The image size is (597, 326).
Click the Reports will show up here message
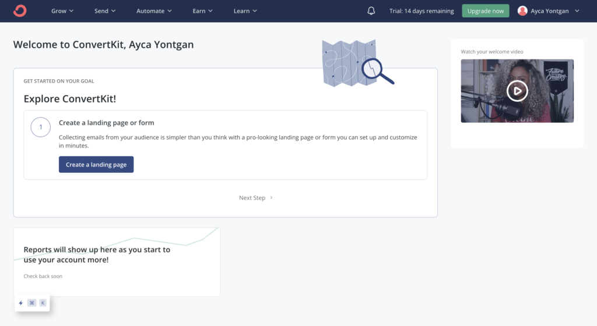[x=97, y=254]
